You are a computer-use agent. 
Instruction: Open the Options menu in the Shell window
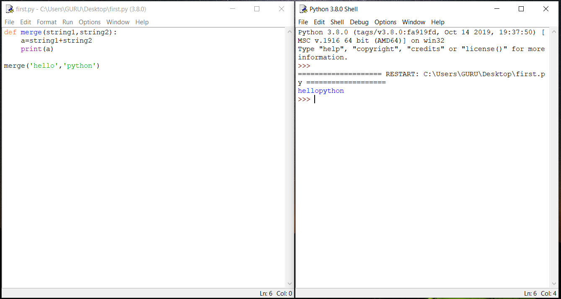pyautogui.click(x=385, y=22)
